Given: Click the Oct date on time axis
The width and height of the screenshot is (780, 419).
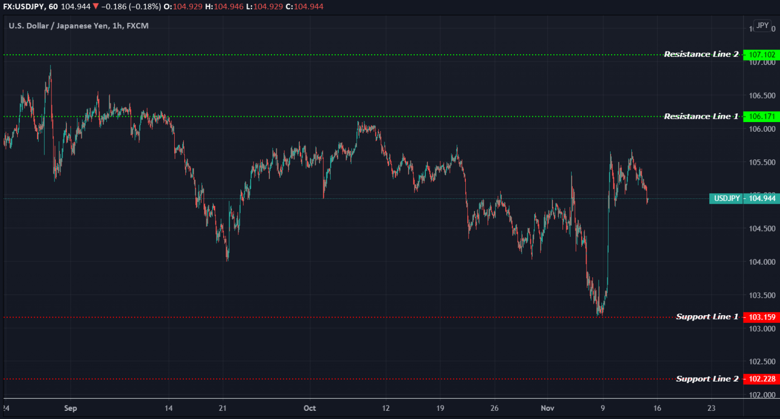Looking at the screenshot, I should pyautogui.click(x=309, y=408).
